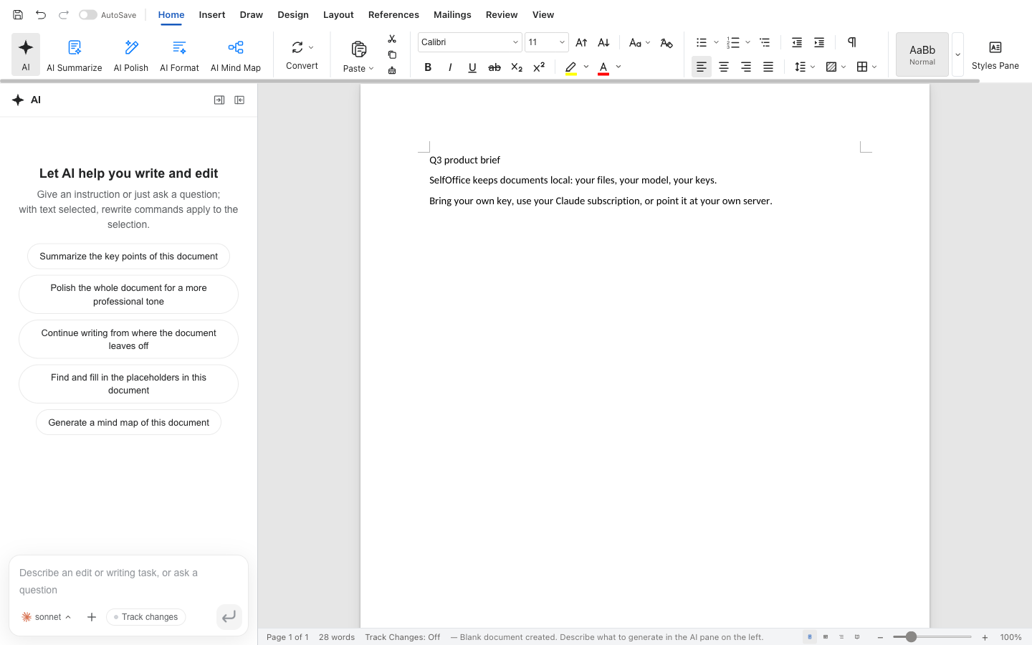The width and height of the screenshot is (1032, 645).
Task: Click the zoom slider handle
Action: pyautogui.click(x=911, y=637)
